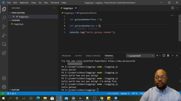181x101 pixels.
Task: Select the 1: powershell terminal dropdown
Action: [x=140, y=56]
